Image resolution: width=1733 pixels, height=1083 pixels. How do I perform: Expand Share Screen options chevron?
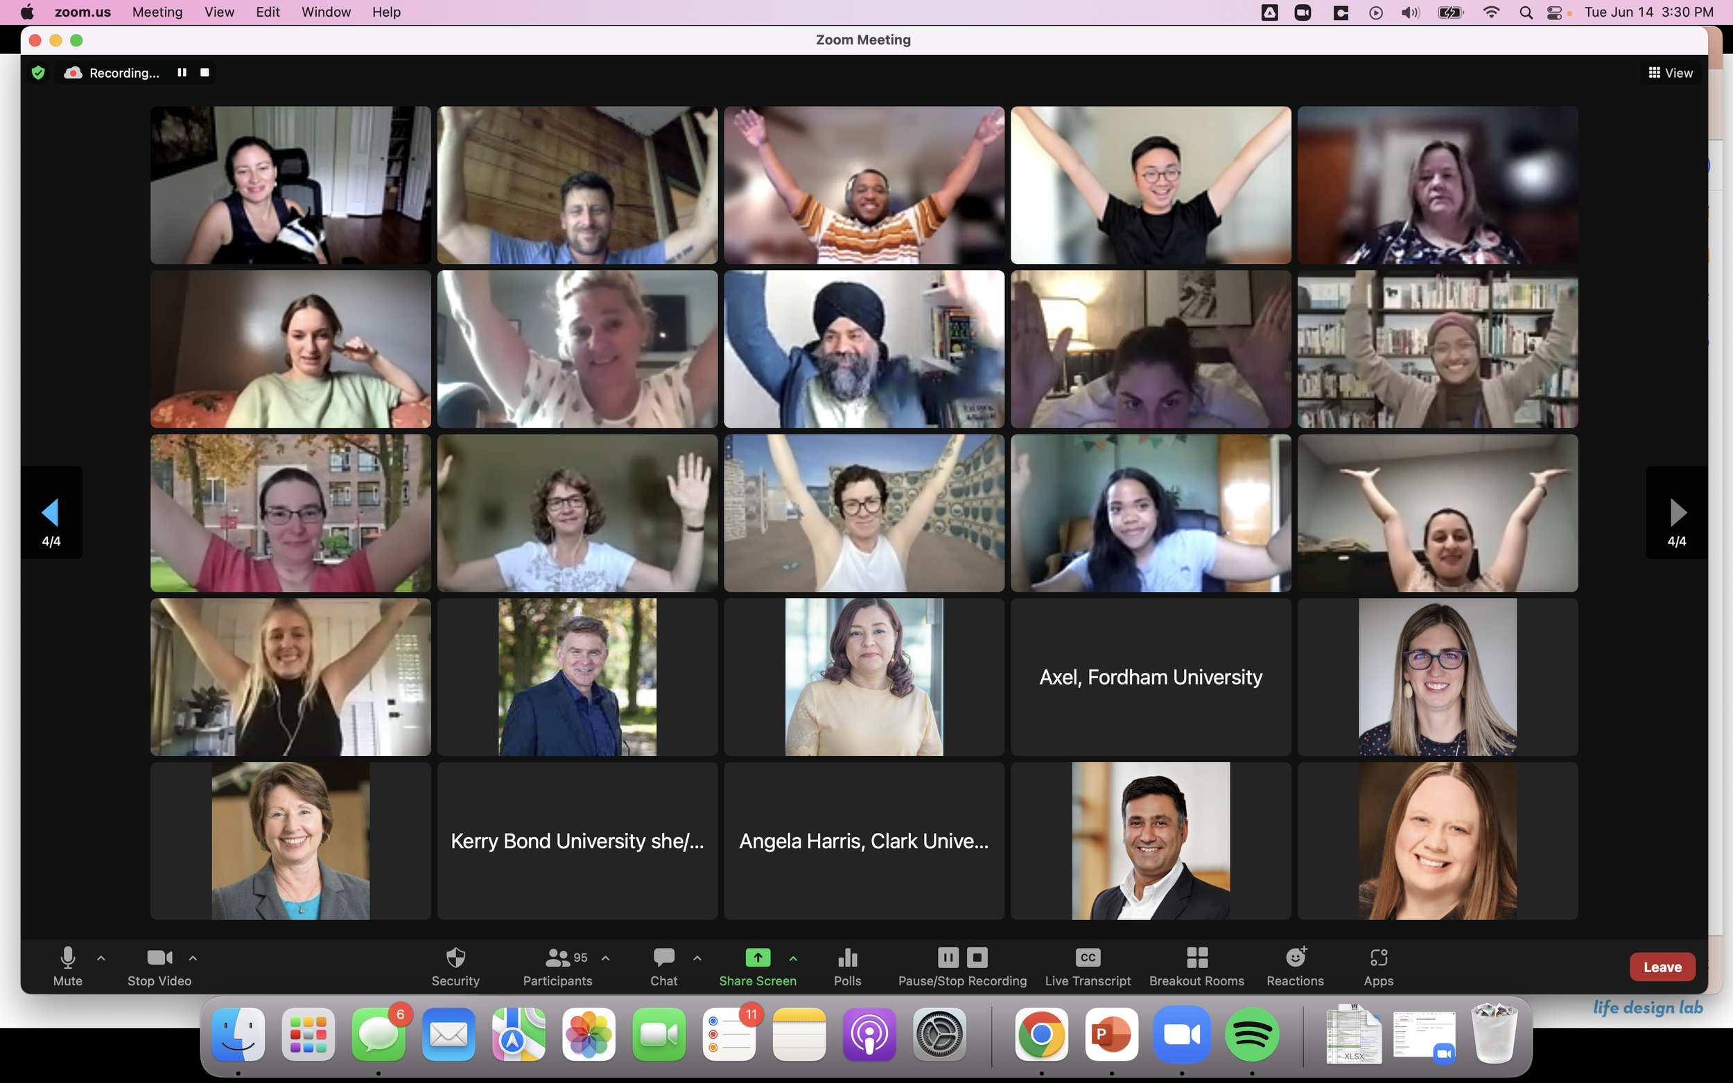point(793,958)
